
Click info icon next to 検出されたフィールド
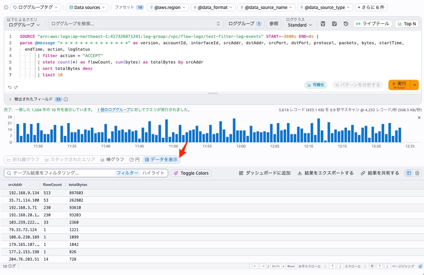(66, 99)
